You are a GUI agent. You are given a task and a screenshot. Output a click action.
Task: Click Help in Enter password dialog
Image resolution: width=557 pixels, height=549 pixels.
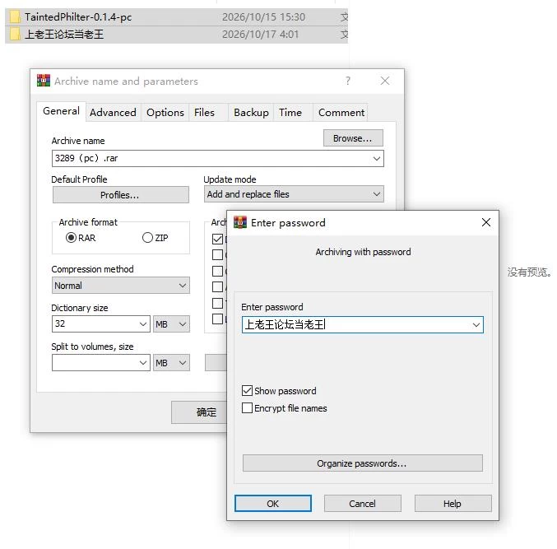pos(453,503)
